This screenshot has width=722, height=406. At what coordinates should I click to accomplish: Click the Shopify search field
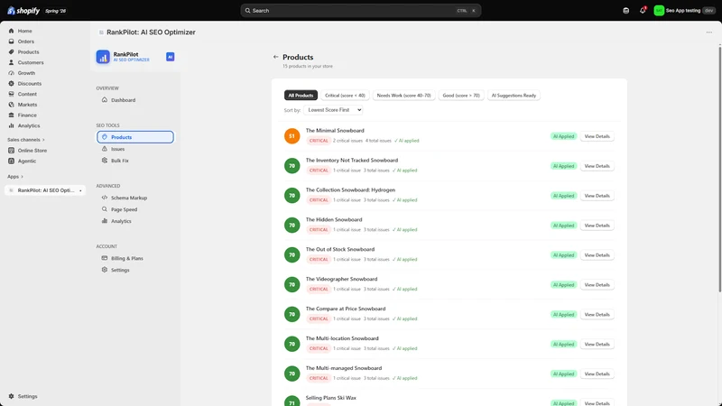click(360, 11)
